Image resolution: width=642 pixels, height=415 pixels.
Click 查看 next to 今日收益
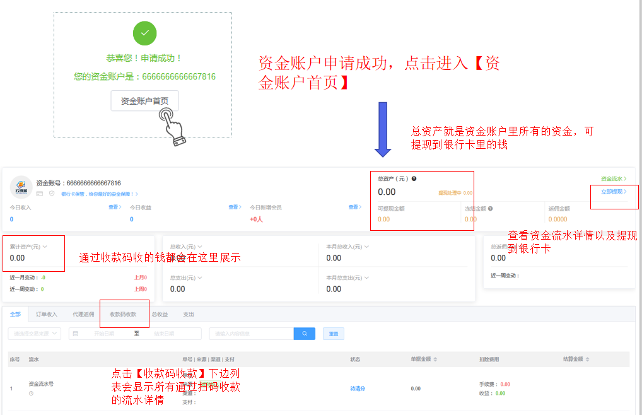[235, 207]
